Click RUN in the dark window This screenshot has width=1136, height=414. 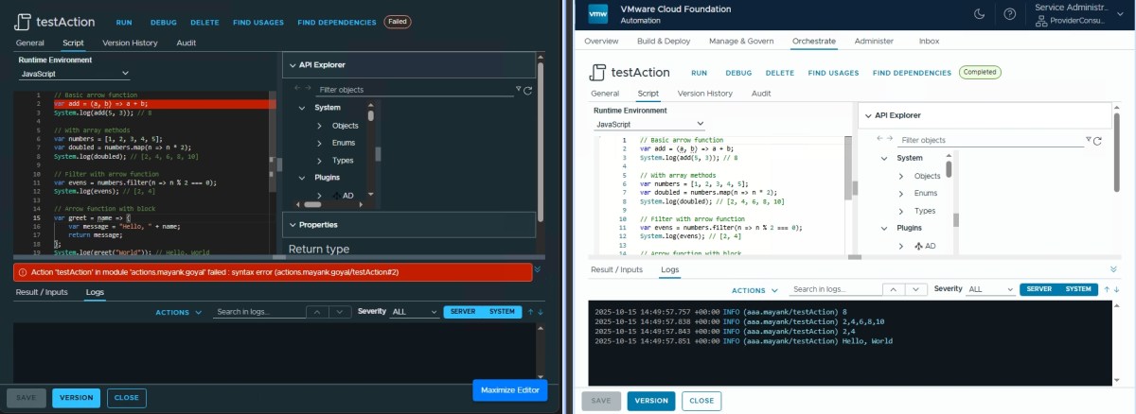[x=124, y=22]
